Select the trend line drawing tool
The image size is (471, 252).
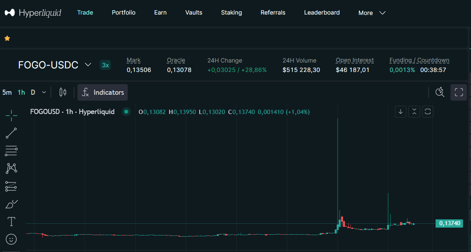pos(11,133)
